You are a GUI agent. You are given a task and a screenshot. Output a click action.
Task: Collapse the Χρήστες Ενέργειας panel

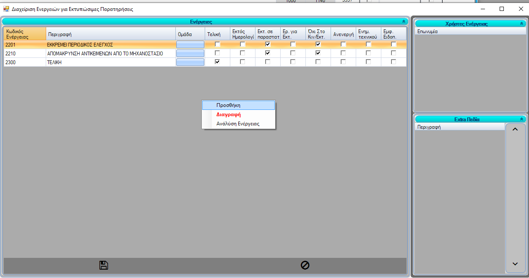point(521,24)
